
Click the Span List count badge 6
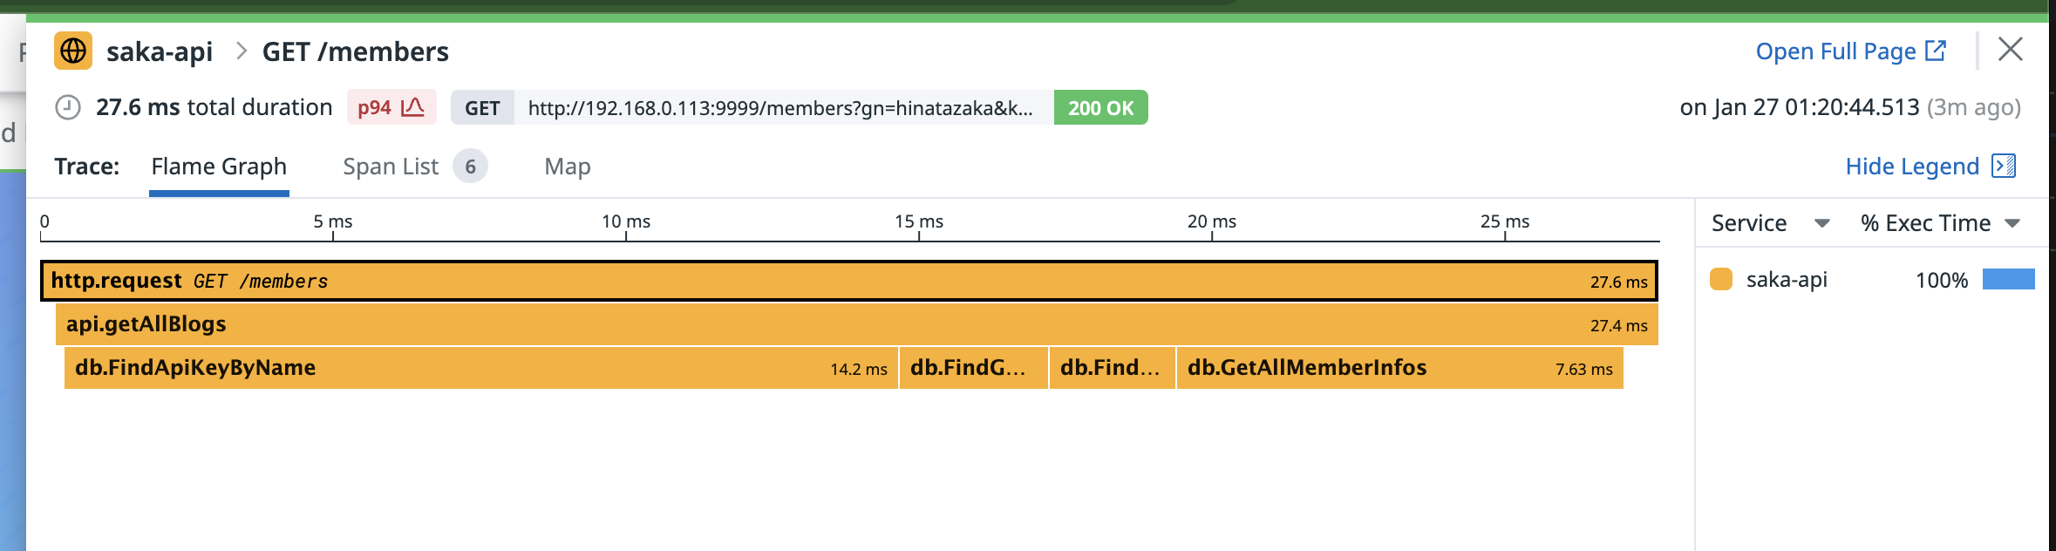(x=470, y=166)
